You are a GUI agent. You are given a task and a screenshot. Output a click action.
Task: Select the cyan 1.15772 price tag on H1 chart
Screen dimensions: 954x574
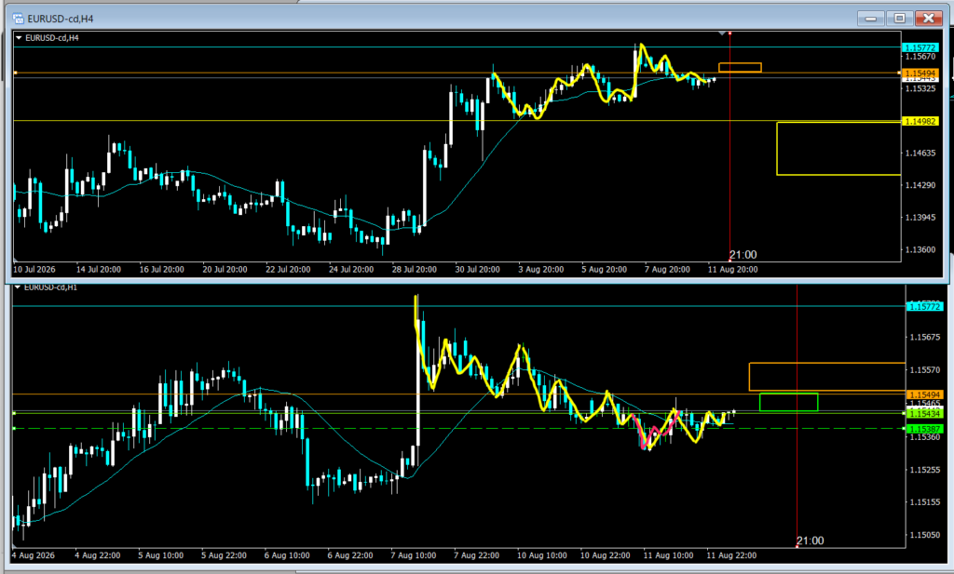click(924, 307)
